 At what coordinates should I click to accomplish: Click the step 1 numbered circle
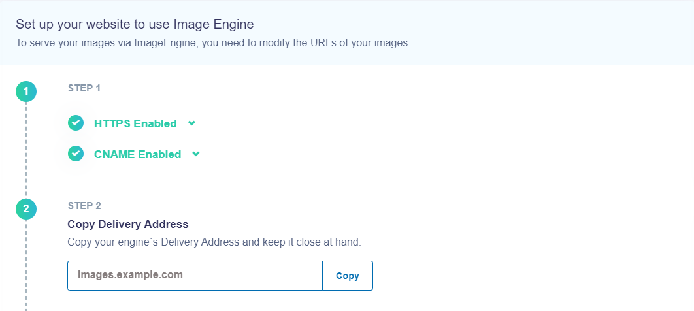[25, 91]
